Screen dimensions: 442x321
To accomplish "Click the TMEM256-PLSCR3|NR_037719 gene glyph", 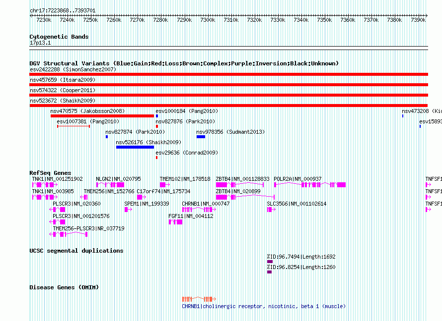I will point(69,234).
